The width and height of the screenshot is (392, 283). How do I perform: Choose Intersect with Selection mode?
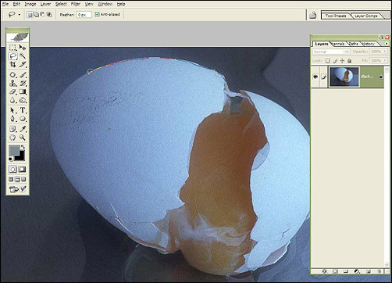[x=49, y=15]
